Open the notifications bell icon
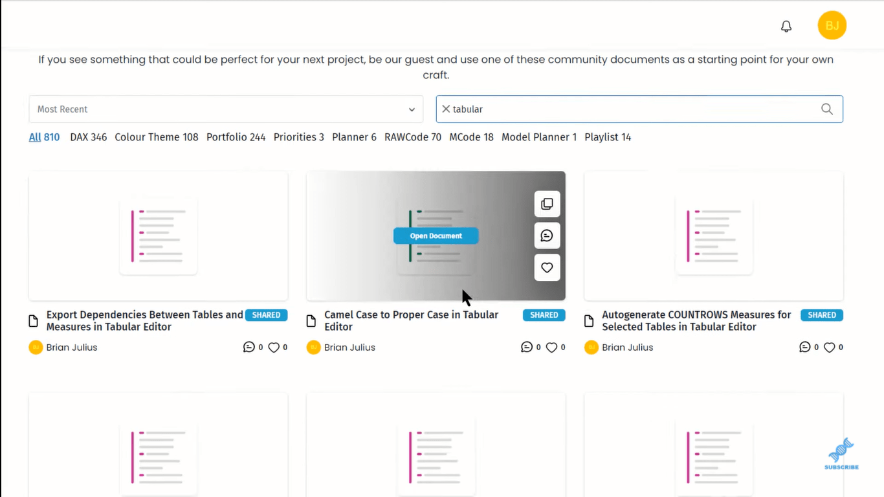The image size is (884, 497). tap(786, 26)
